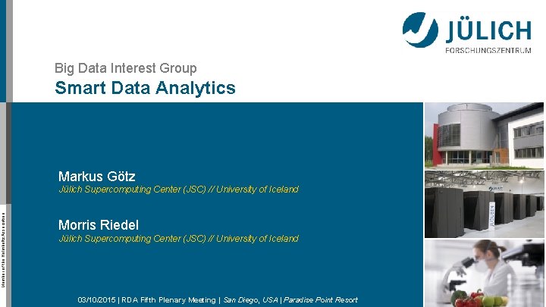
Task: Click the 'Big Data Interest Group' subtitle
Action: pos(126,68)
